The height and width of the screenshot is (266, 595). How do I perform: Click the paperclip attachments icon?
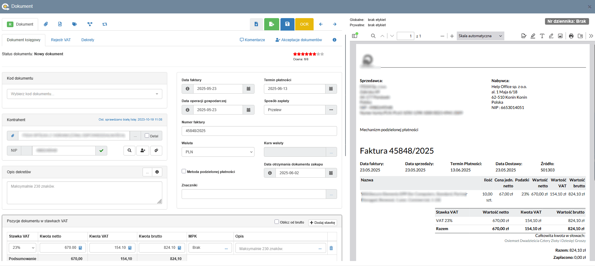(46, 24)
